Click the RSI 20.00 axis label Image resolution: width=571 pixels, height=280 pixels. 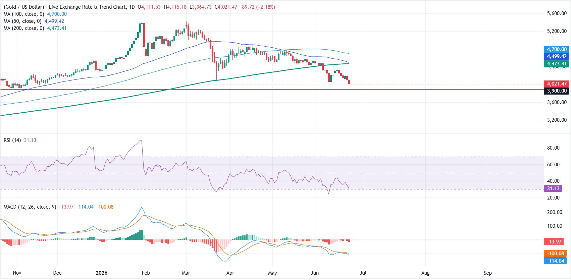point(553,198)
